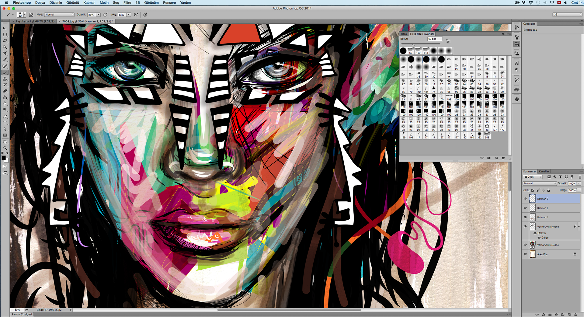Toggle Quick Mask mode in the toolbox

click(x=5, y=166)
